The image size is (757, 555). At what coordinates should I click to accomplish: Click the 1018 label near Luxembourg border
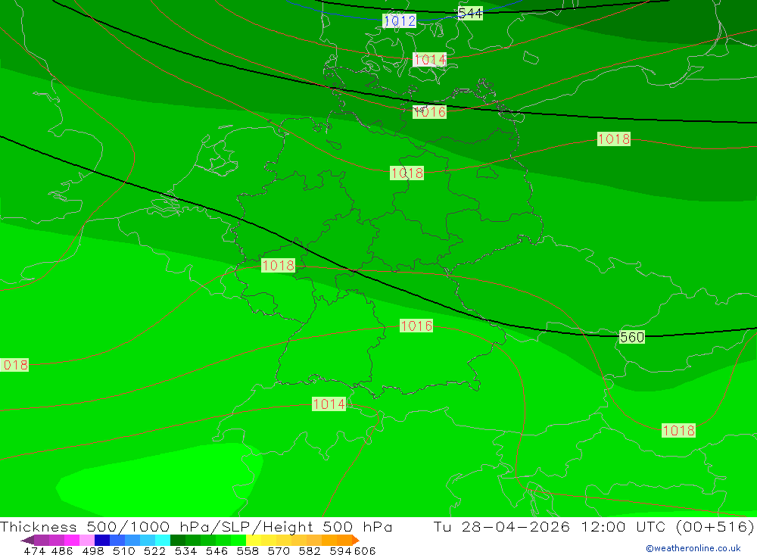(x=278, y=265)
